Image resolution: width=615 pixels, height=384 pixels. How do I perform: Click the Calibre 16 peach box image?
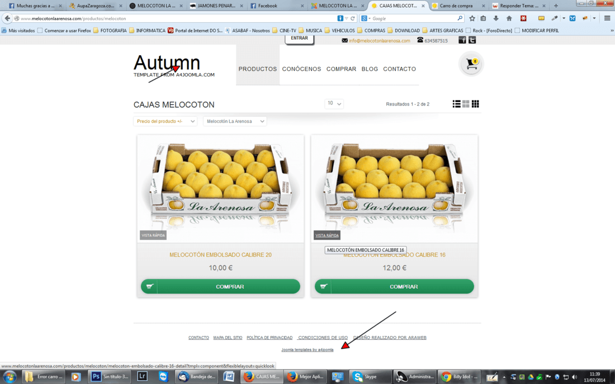(x=394, y=189)
